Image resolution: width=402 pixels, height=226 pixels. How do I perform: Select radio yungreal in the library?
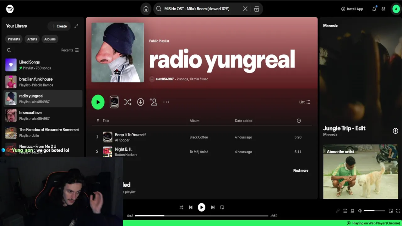(43, 99)
